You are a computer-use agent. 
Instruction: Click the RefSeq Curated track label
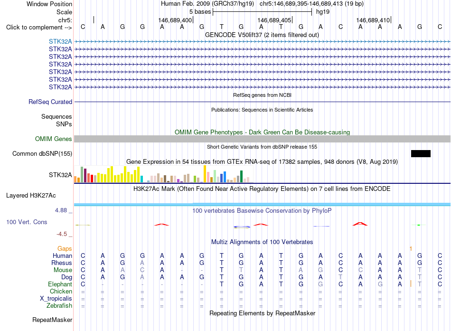pos(50,102)
